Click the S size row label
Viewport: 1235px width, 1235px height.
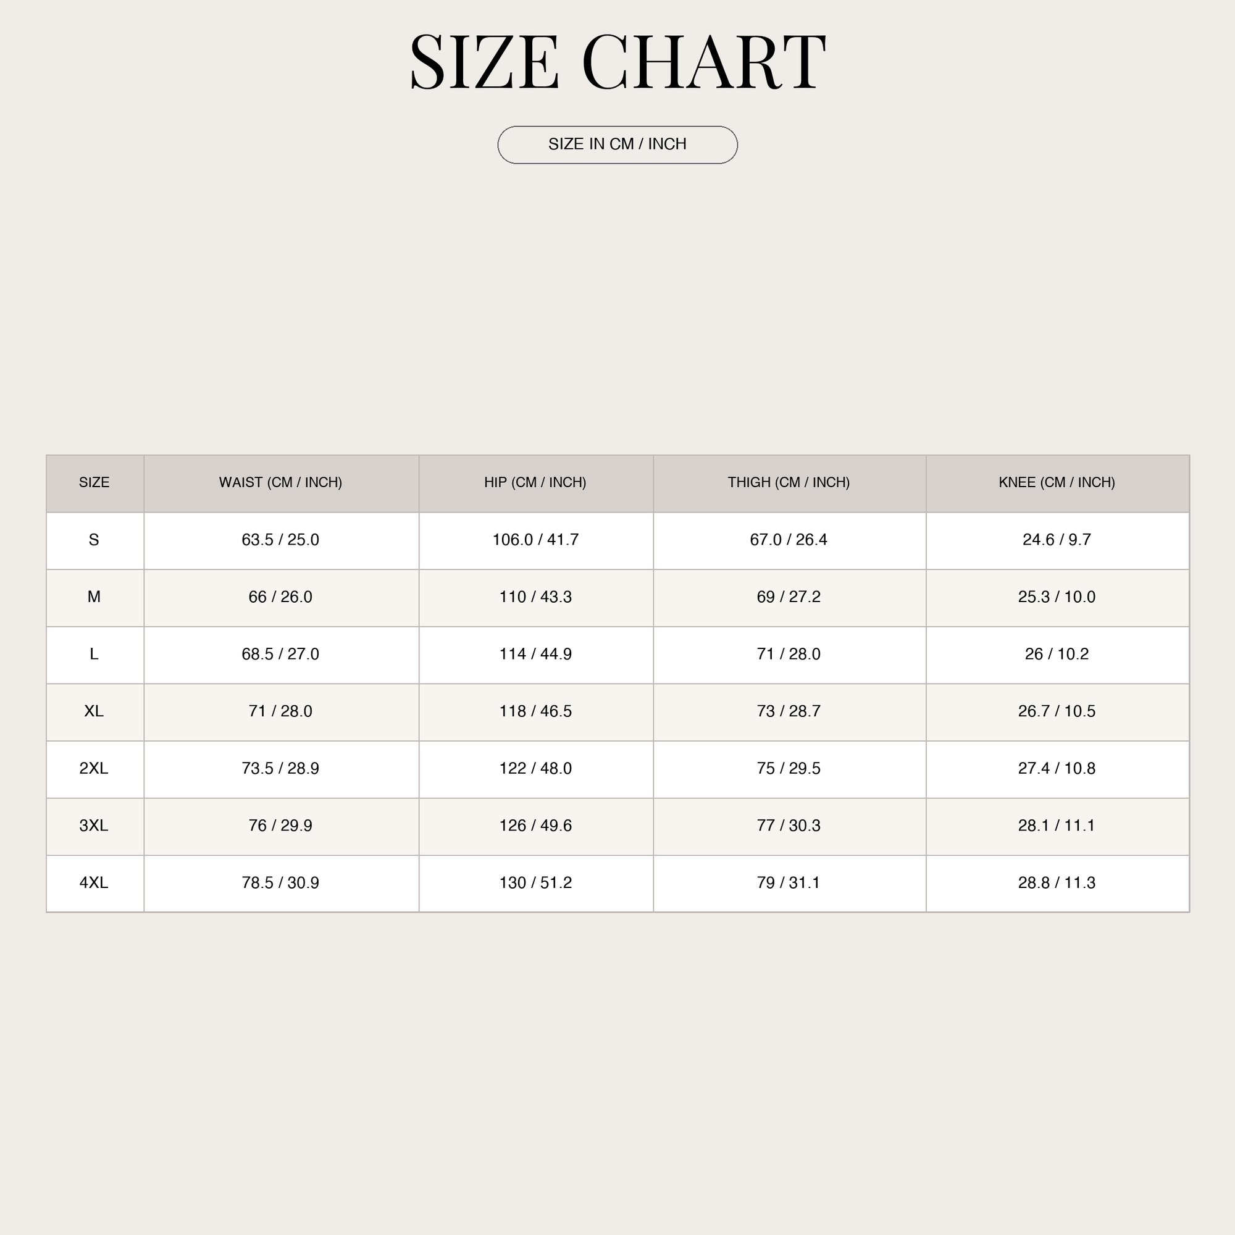point(94,541)
